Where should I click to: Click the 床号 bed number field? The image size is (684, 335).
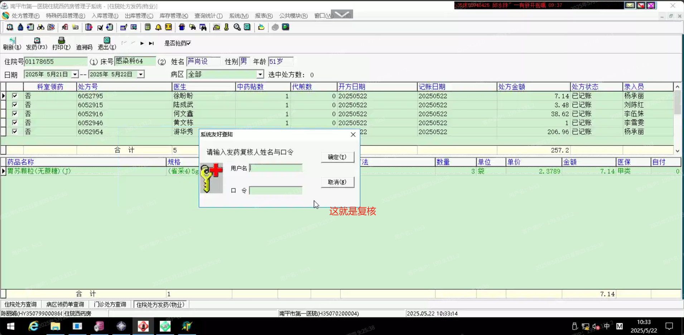(x=135, y=62)
